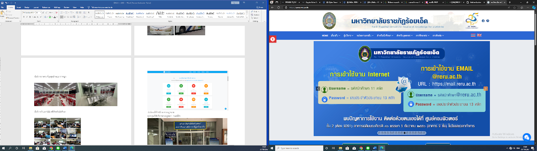Click the red accessibility icon on the website
The image size is (537, 151).
tap(273, 39)
